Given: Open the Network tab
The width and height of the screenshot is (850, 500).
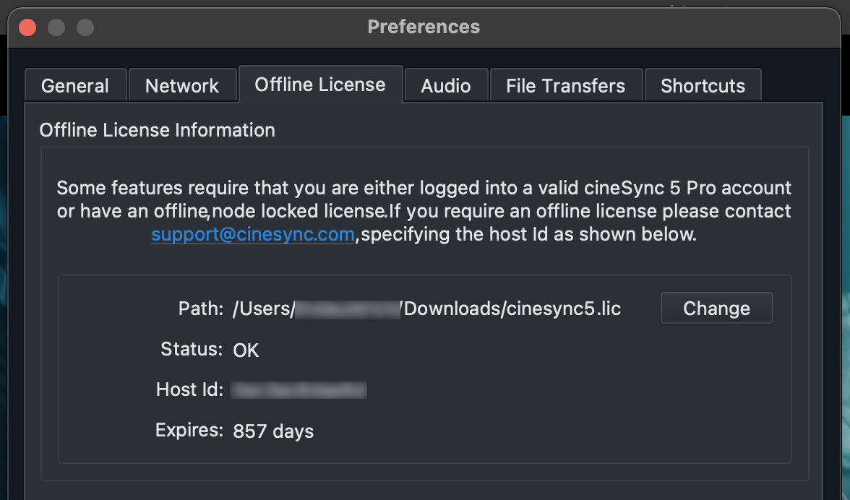Looking at the screenshot, I should (x=182, y=85).
